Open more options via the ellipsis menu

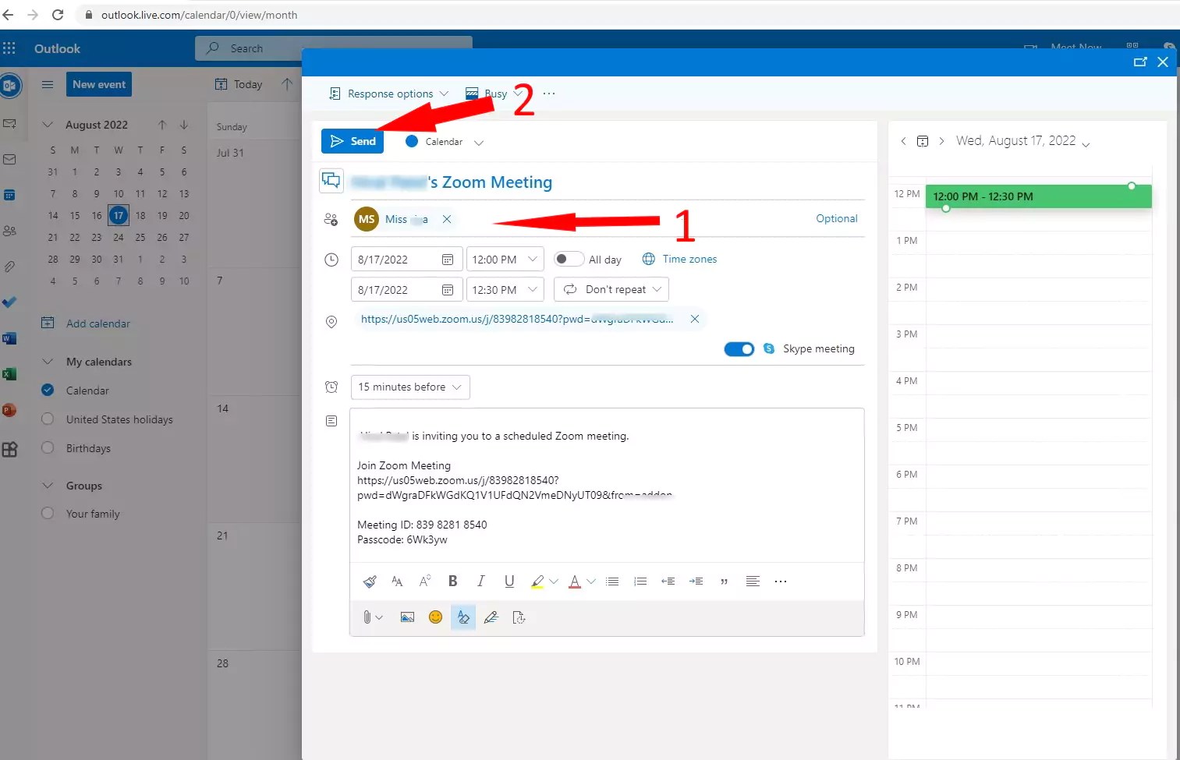pyautogui.click(x=548, y=94)
